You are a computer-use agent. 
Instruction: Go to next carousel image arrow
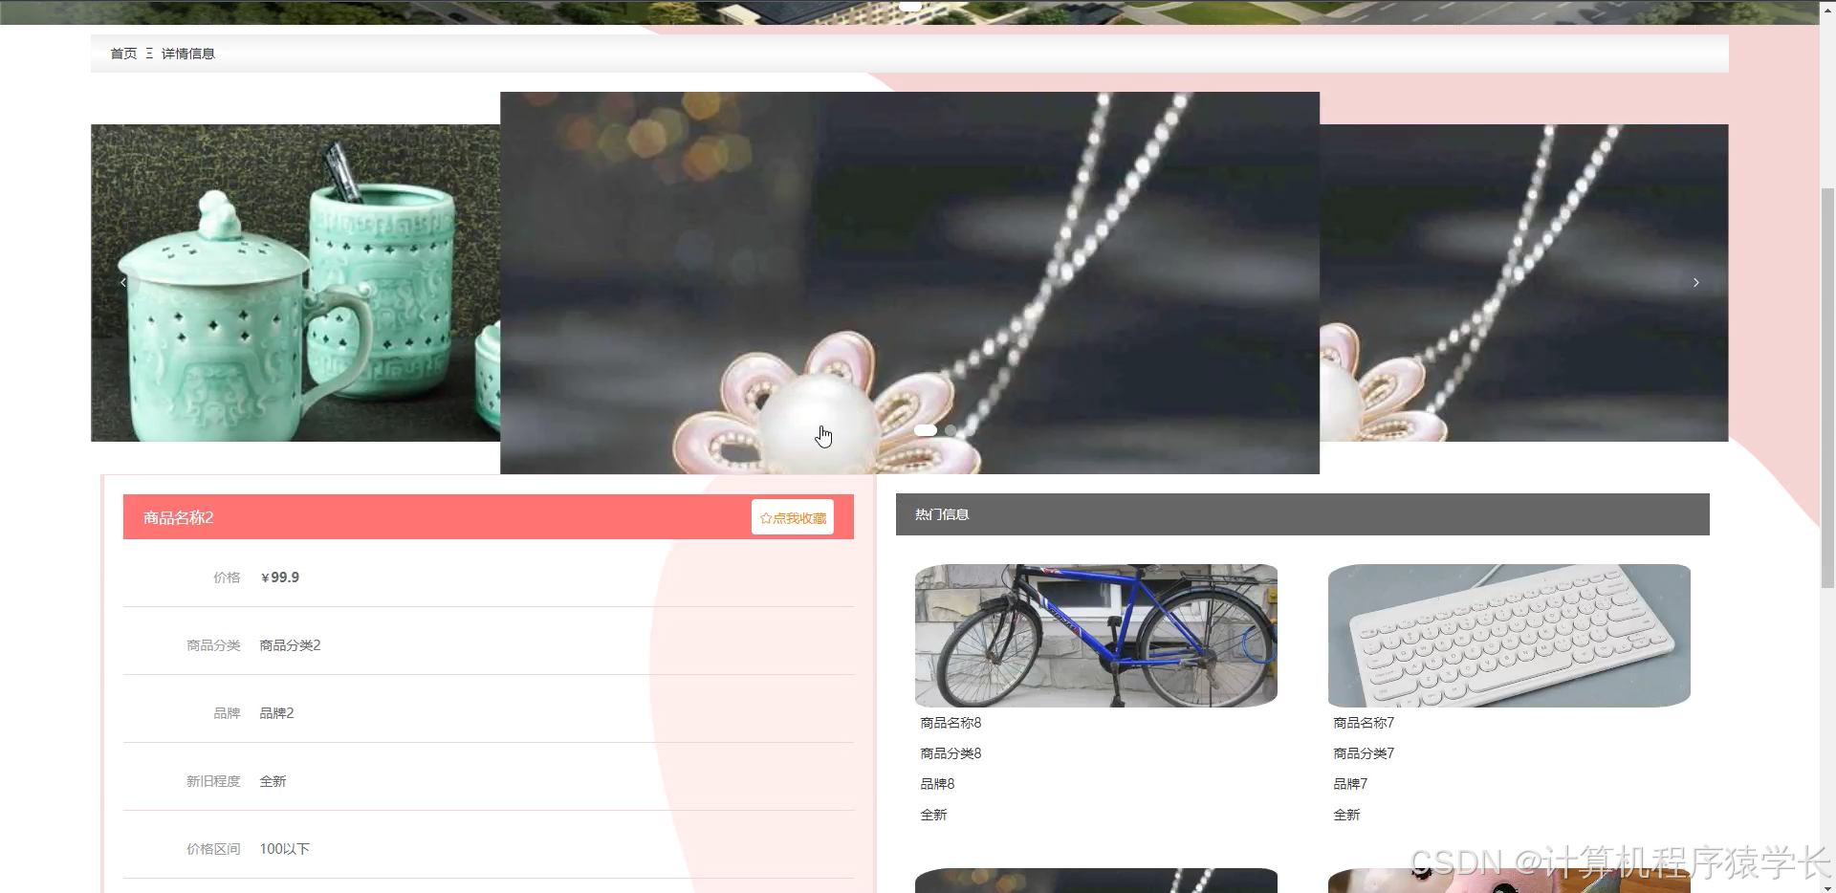[x=1696, y=282]
